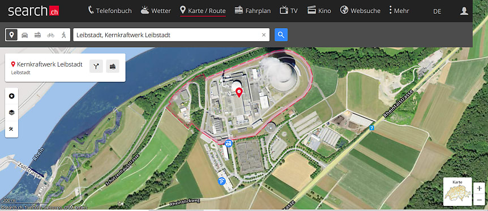Switch to public transport route mode

38,35
